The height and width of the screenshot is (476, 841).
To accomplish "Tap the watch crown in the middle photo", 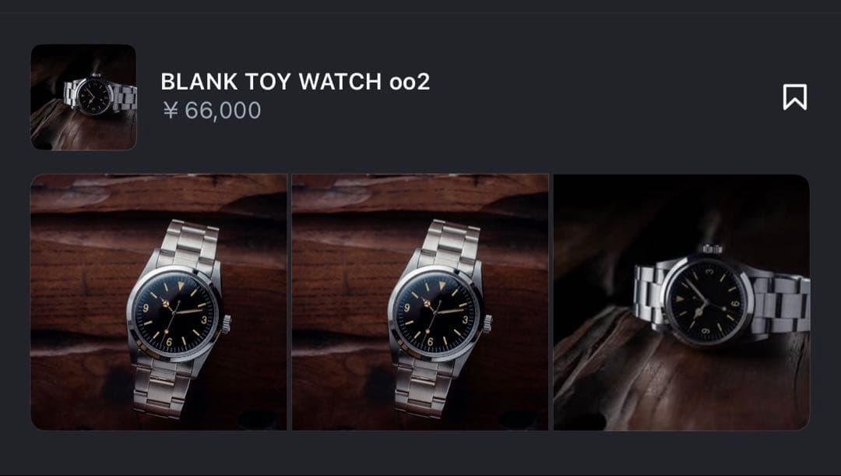I will click(487, 323).
